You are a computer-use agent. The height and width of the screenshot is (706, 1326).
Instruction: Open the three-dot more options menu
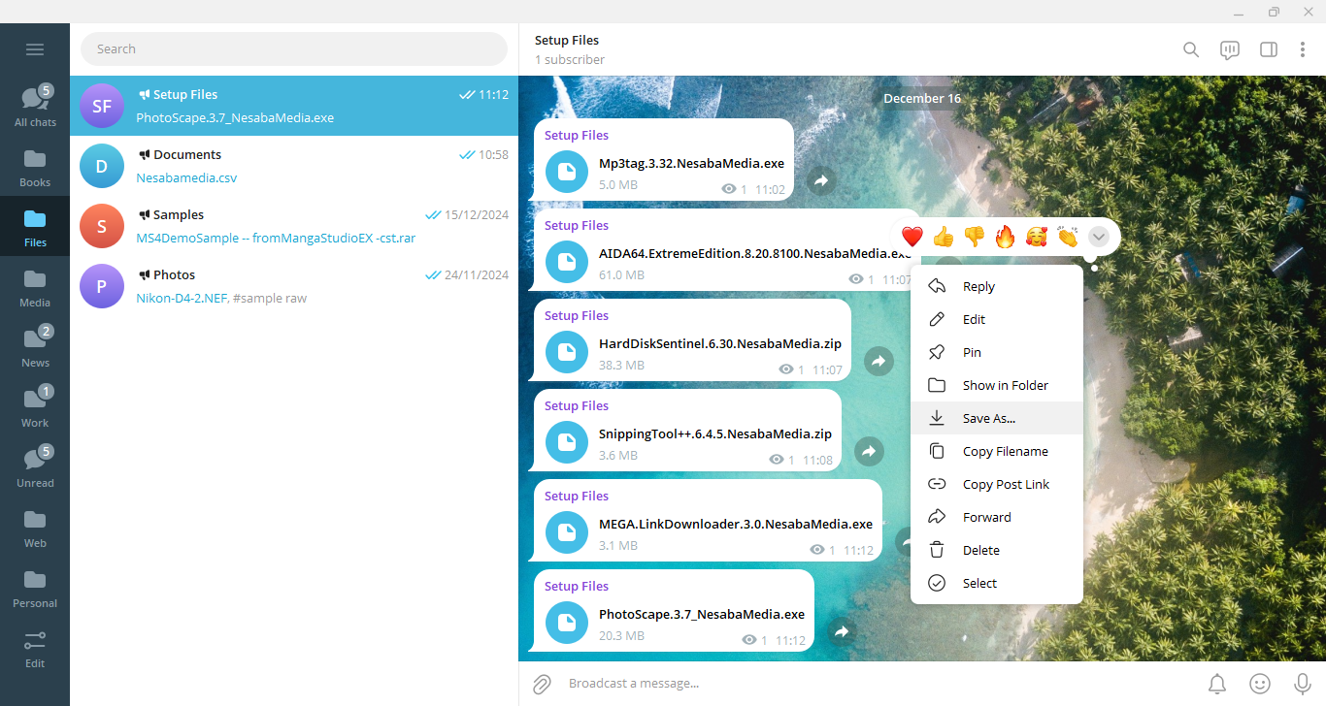(1303, 49)
